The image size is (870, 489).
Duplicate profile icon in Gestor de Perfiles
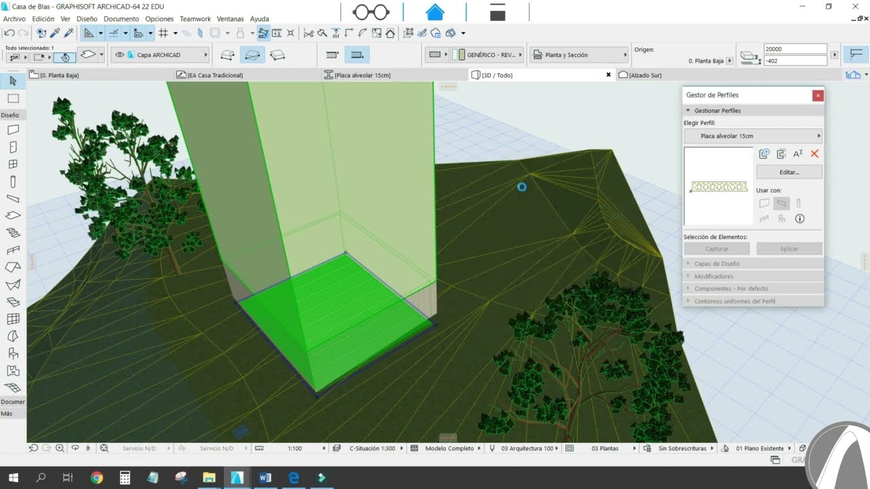coord(781,154)
